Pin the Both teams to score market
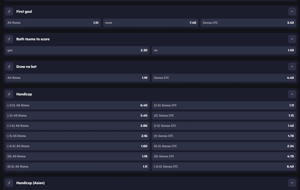Viewport: 300px width, 190px height. [x=9, y=39]
